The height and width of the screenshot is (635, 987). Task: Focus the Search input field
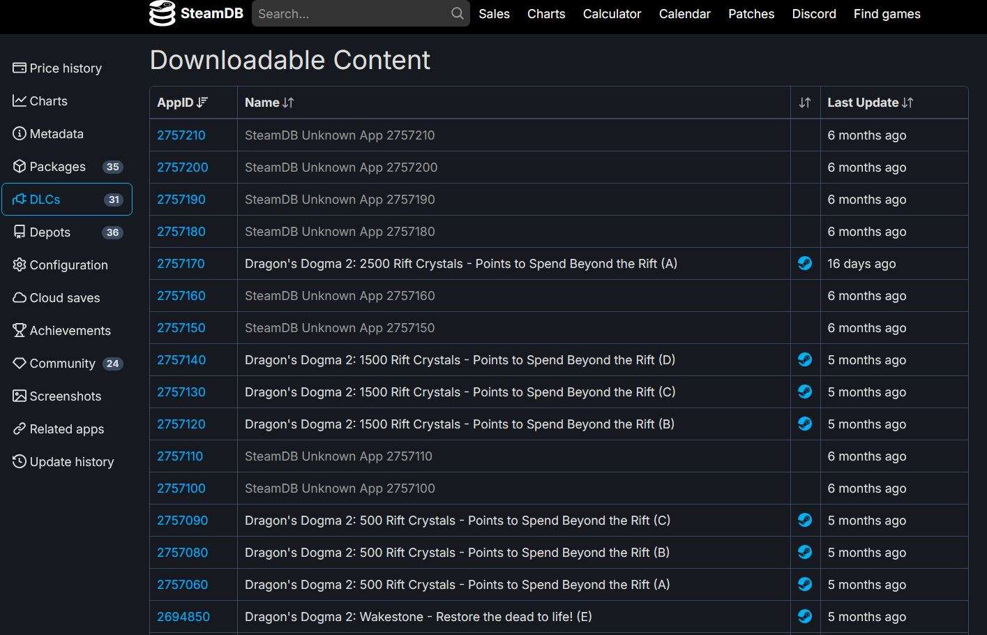click(x=352, y=13)
